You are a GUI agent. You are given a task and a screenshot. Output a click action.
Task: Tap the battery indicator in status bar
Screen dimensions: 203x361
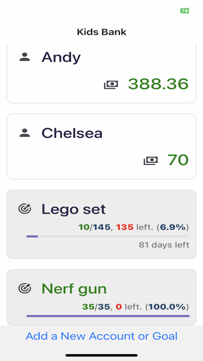pos(184,11)
